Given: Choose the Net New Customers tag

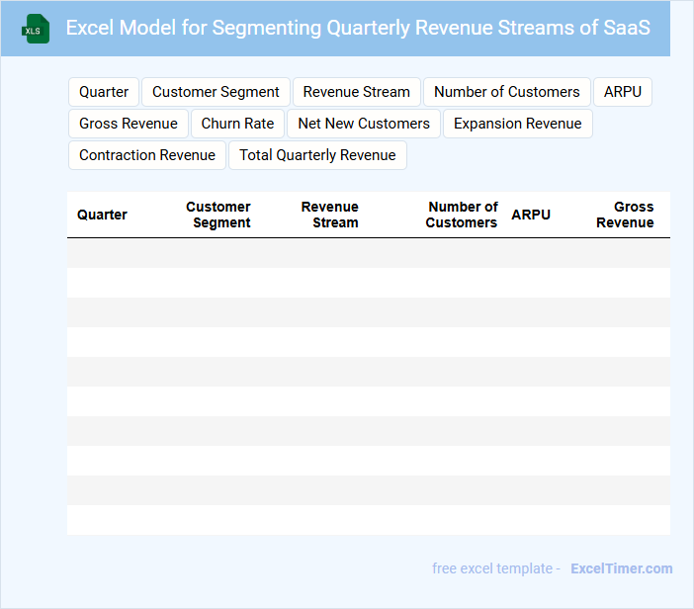Looking at the screenshot, I should [364, 124].
